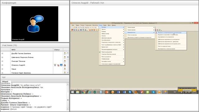Viewport: 199px width, 112px height.
Task: Click the person icon beside Линская Татьяна
Action: 65,61
